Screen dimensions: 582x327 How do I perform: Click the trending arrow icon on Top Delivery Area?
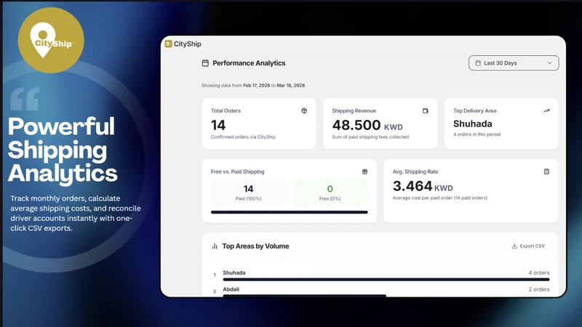[x=546, y=110]
